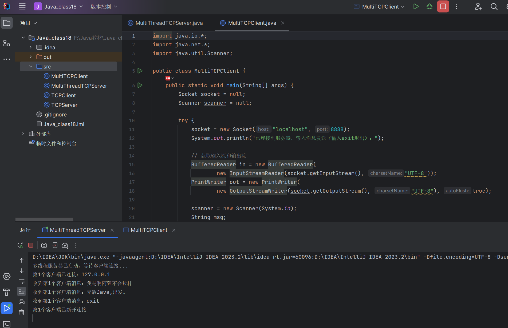Toggle Soft-Wrap in the console

pyautogui.click(x=22, y=281)
